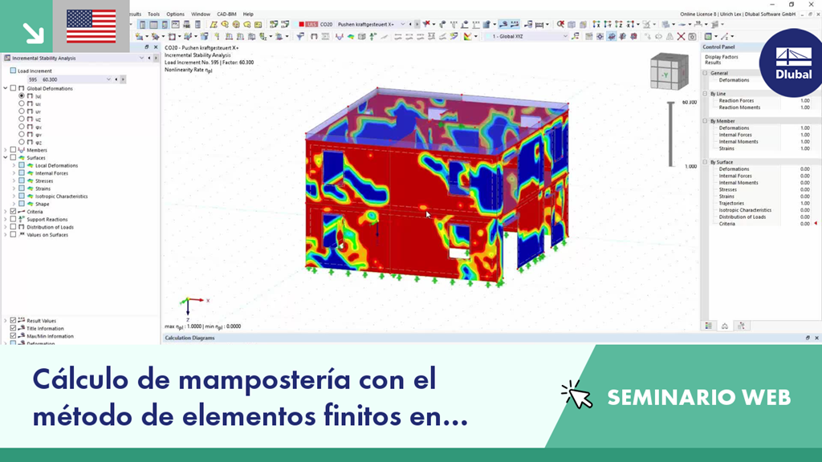Click the Z-axis view icon

[x=619, y=24]
